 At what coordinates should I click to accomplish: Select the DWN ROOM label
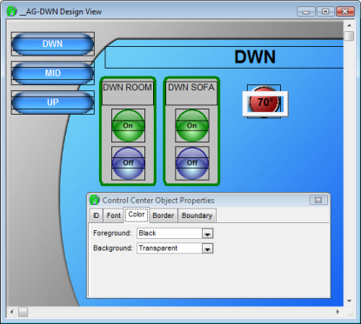point(128,88)
